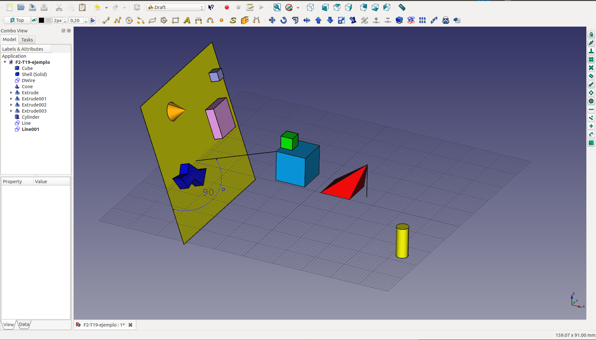This screenshot has height=340, width=596.
Task: Start macro recording with red button
Action: tap(227, 7)
